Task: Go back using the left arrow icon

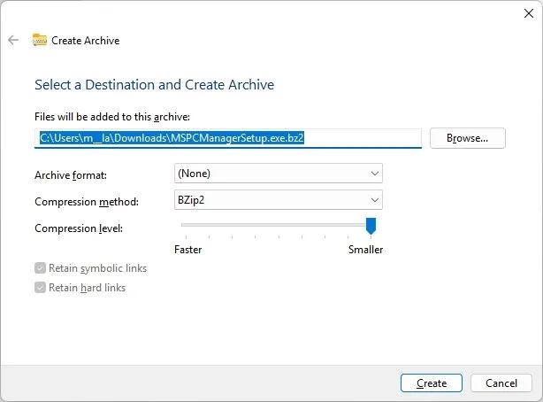Action: [13, 40]
